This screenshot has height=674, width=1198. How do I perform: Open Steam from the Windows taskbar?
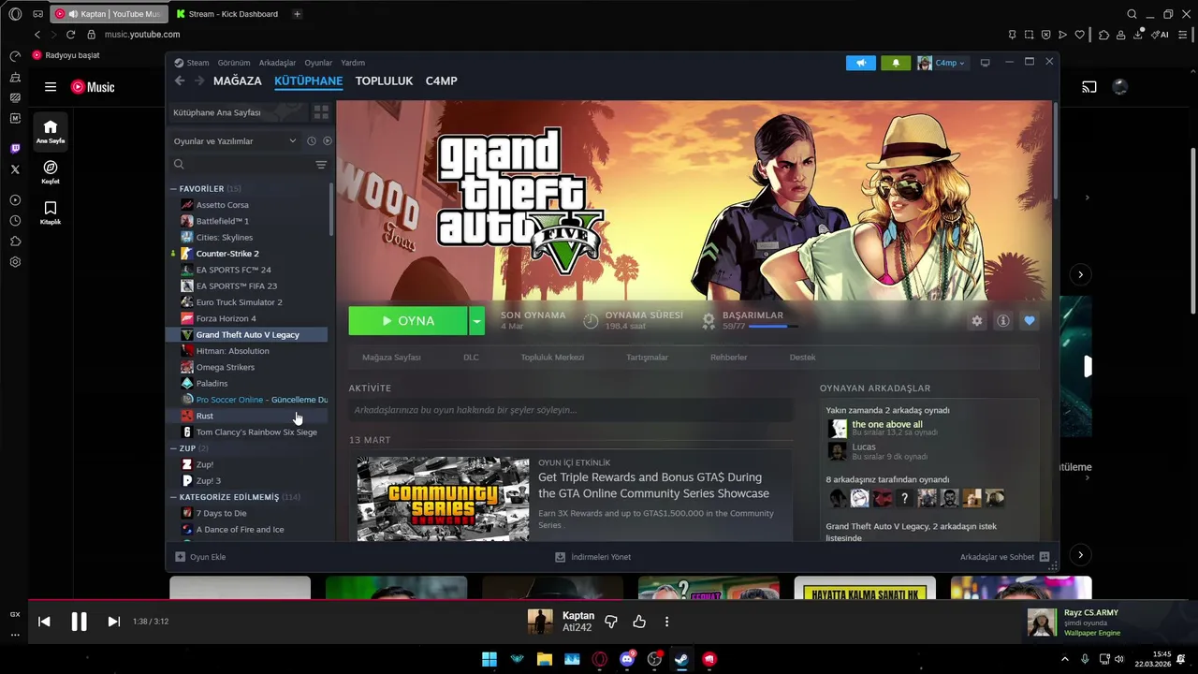click(681, 659)
